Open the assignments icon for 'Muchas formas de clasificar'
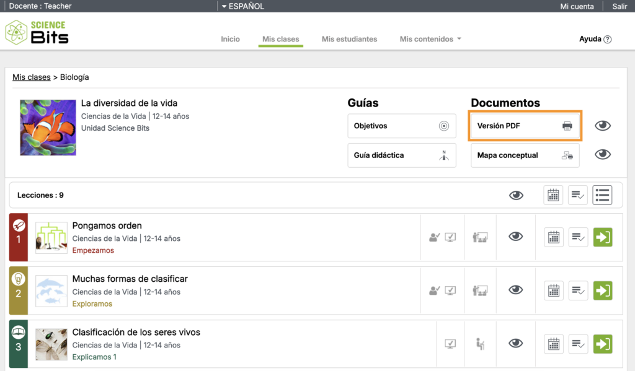Viewport: 635px width, 371px height. point(577,290)
